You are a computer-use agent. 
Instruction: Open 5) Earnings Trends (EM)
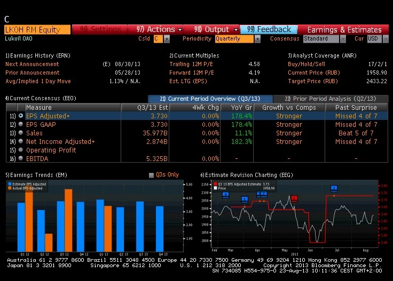click(36, 175)
